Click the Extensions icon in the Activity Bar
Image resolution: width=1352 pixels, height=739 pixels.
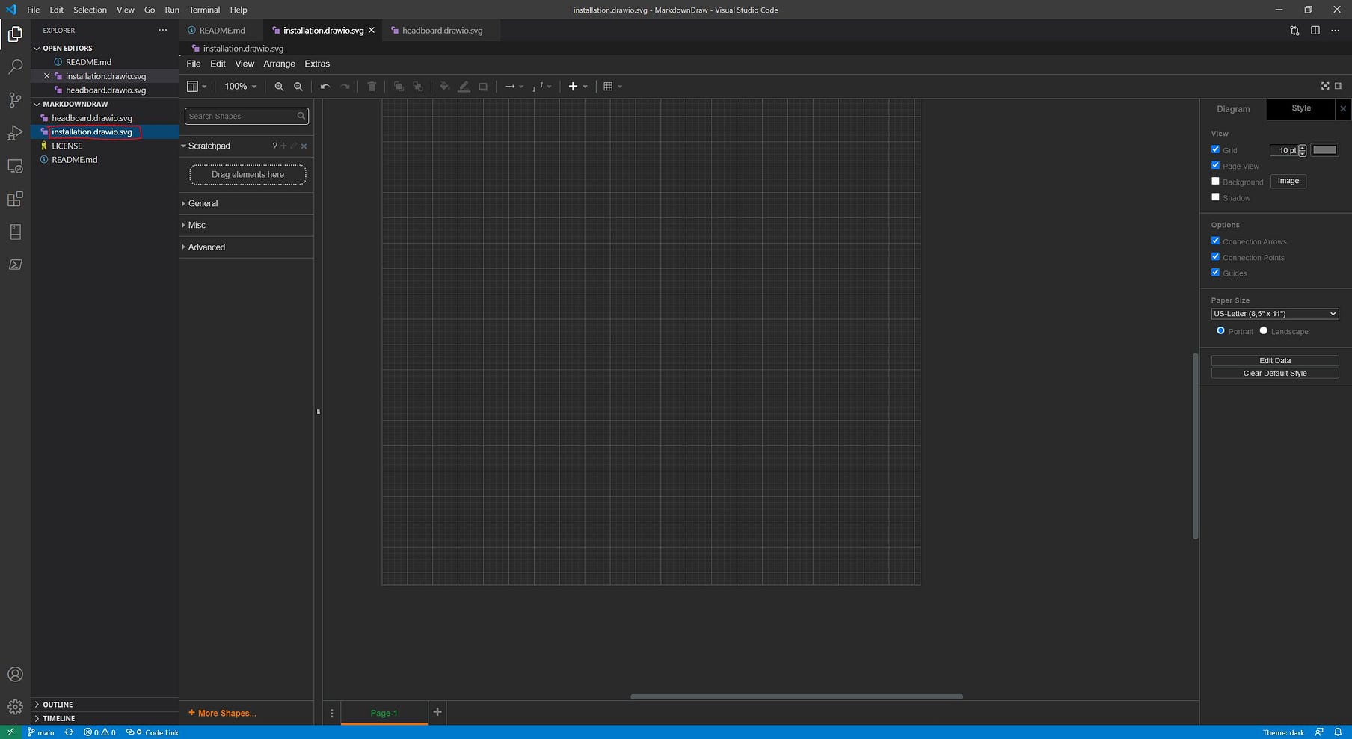click(x=15, y=199)
